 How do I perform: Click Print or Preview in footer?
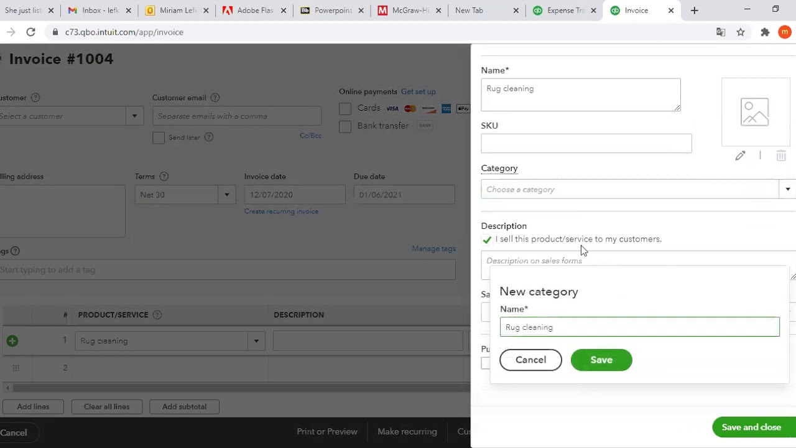pyautogui.click(x=327, y=432)
